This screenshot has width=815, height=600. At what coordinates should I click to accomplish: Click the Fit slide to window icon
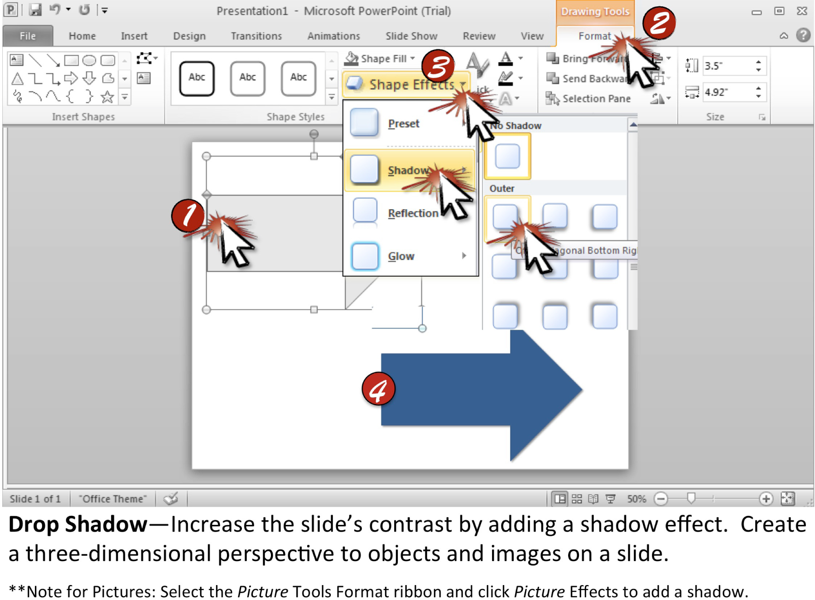coord(788,499)
